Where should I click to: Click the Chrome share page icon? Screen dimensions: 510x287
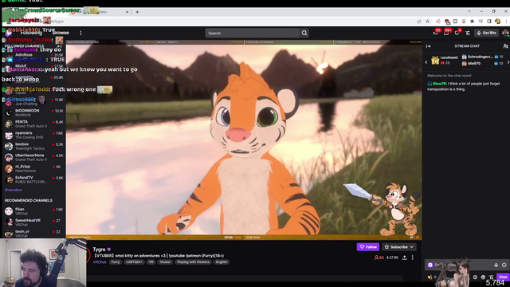[x=419, y=22]
